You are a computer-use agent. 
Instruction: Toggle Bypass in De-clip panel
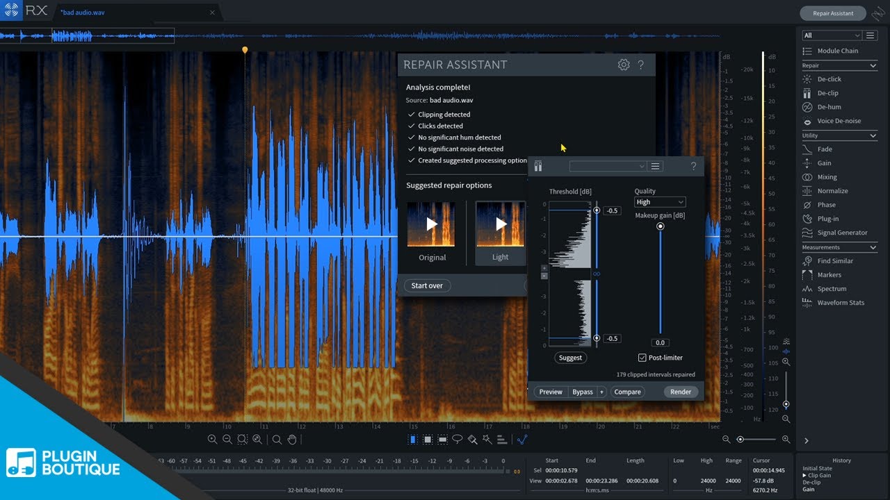tap(582, 392)
